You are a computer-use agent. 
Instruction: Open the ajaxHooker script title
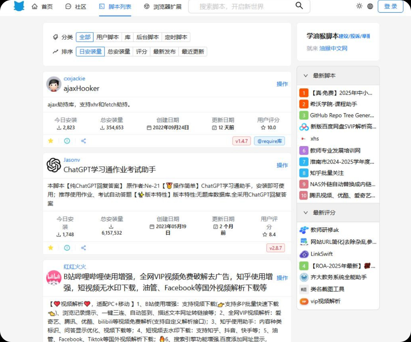pyautogui.click(x=82, y=88)
